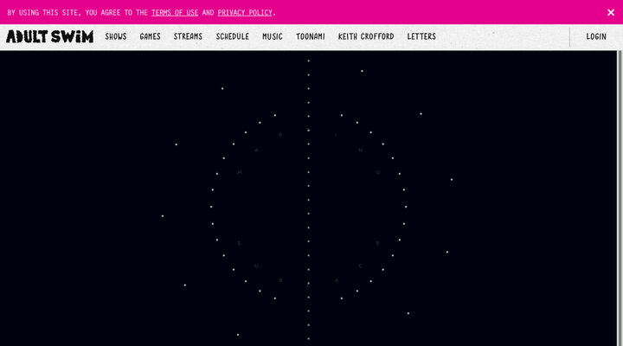Screen dimensions: 623x346
Task: Close the pink terms notice banner
Action: click(610, 12)
